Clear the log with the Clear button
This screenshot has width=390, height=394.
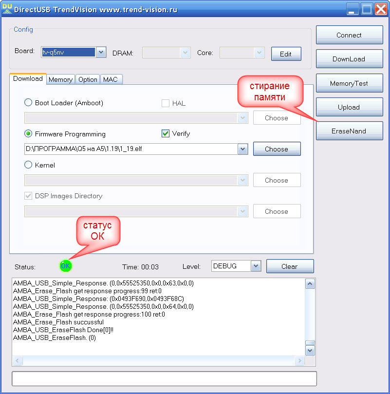coord(289,266)
